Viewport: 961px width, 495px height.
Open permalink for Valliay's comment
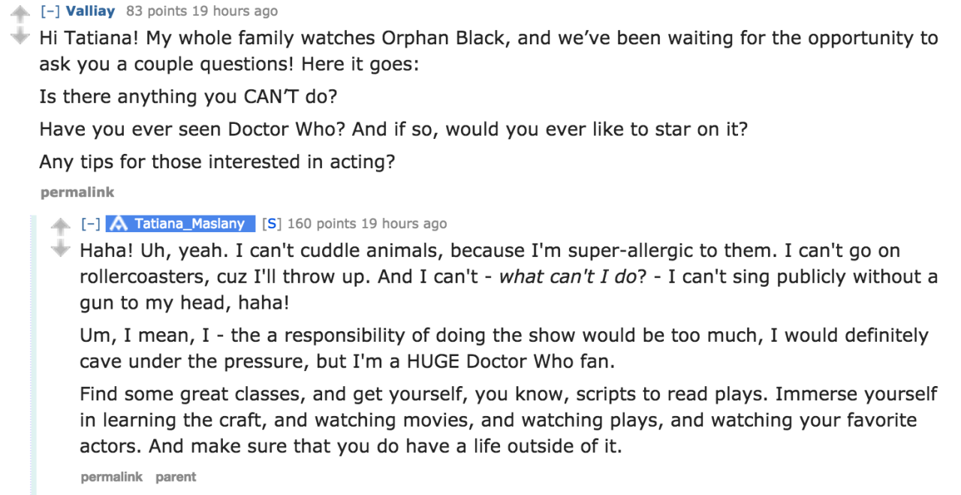pyautogui.click(x=77, y=192)
